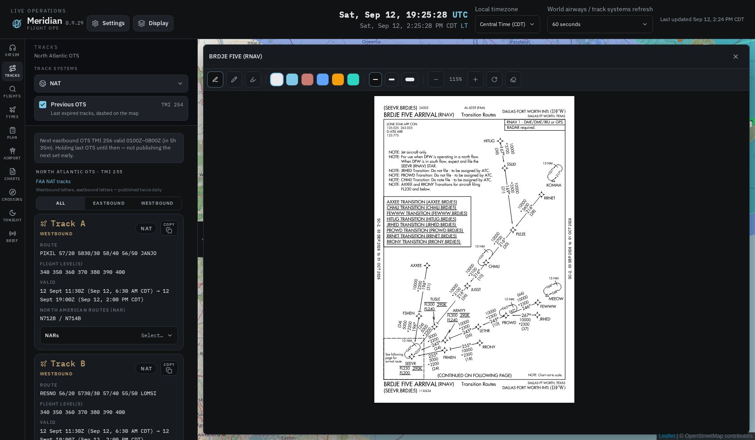Select thick stroke width

coord(410,79)
